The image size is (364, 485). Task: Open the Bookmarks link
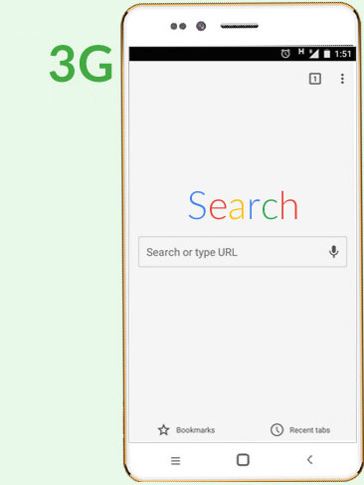pos(195,430)
